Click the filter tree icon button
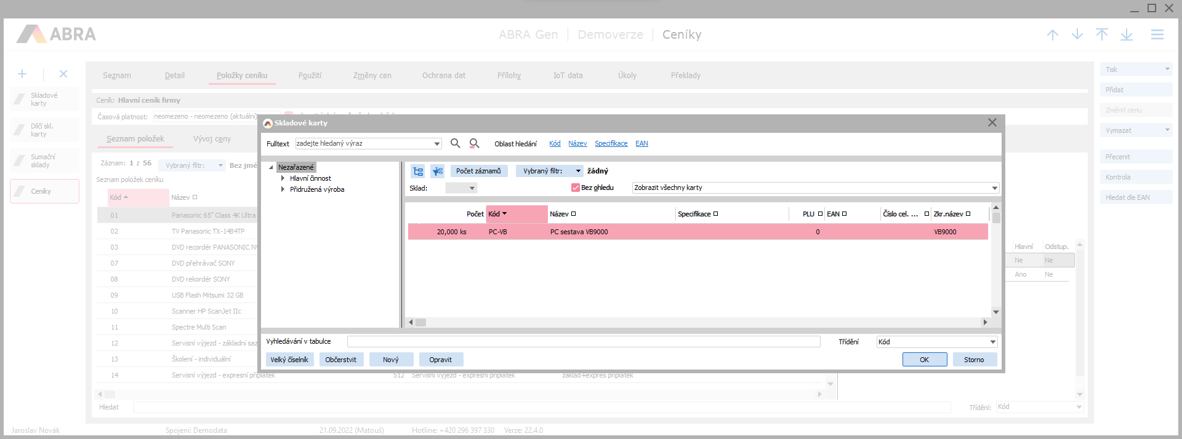 (x=437, y=171)
